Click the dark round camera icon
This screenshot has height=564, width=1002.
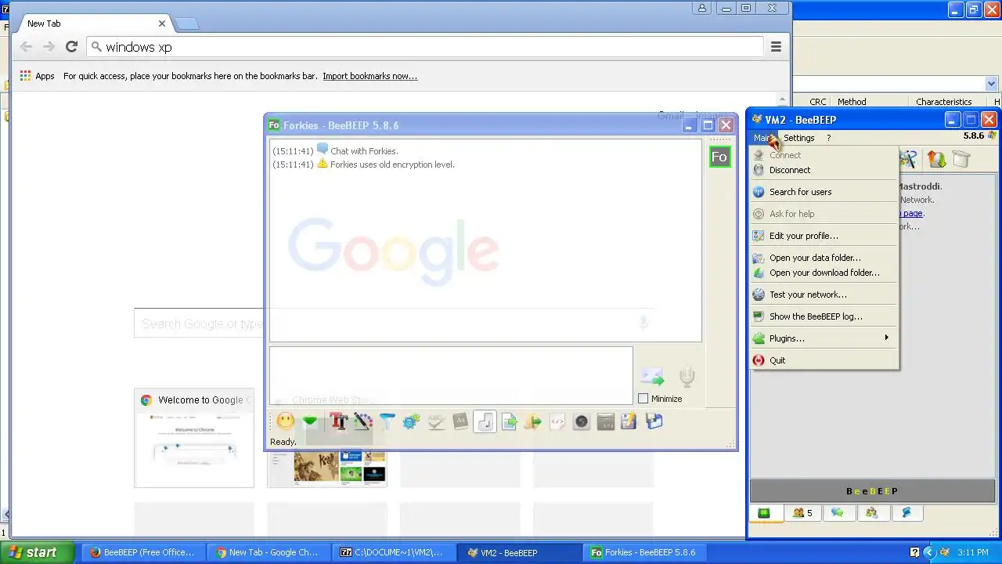(582, 421)
